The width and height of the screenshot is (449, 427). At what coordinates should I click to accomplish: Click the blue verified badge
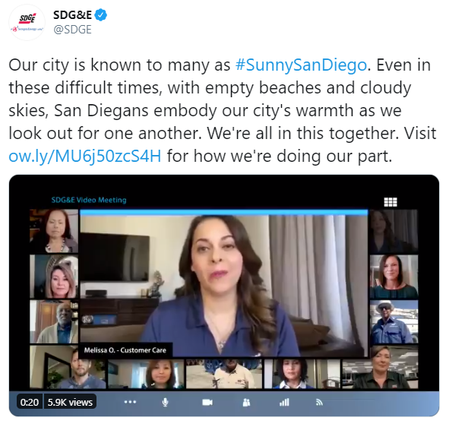101,15
